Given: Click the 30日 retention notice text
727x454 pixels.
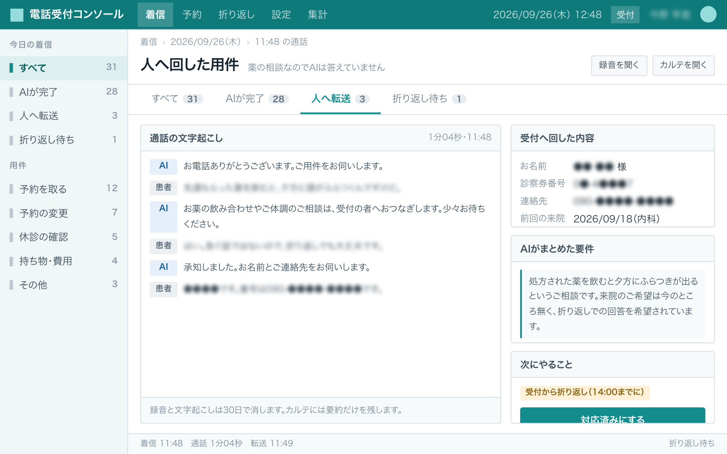Looking at the screenshot, I should (276, 410).
